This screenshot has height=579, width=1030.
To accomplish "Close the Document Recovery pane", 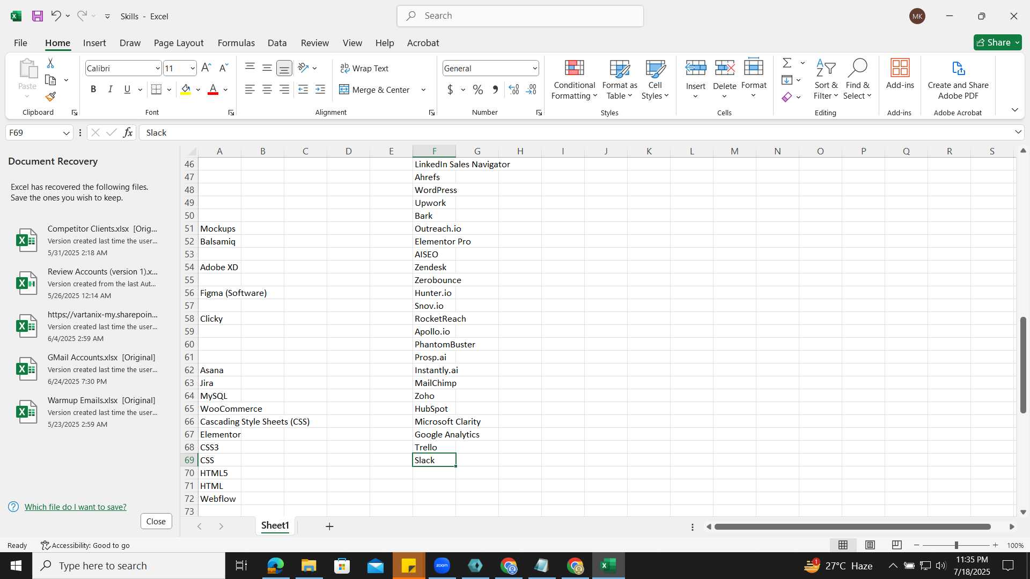I will click(156, 521).
